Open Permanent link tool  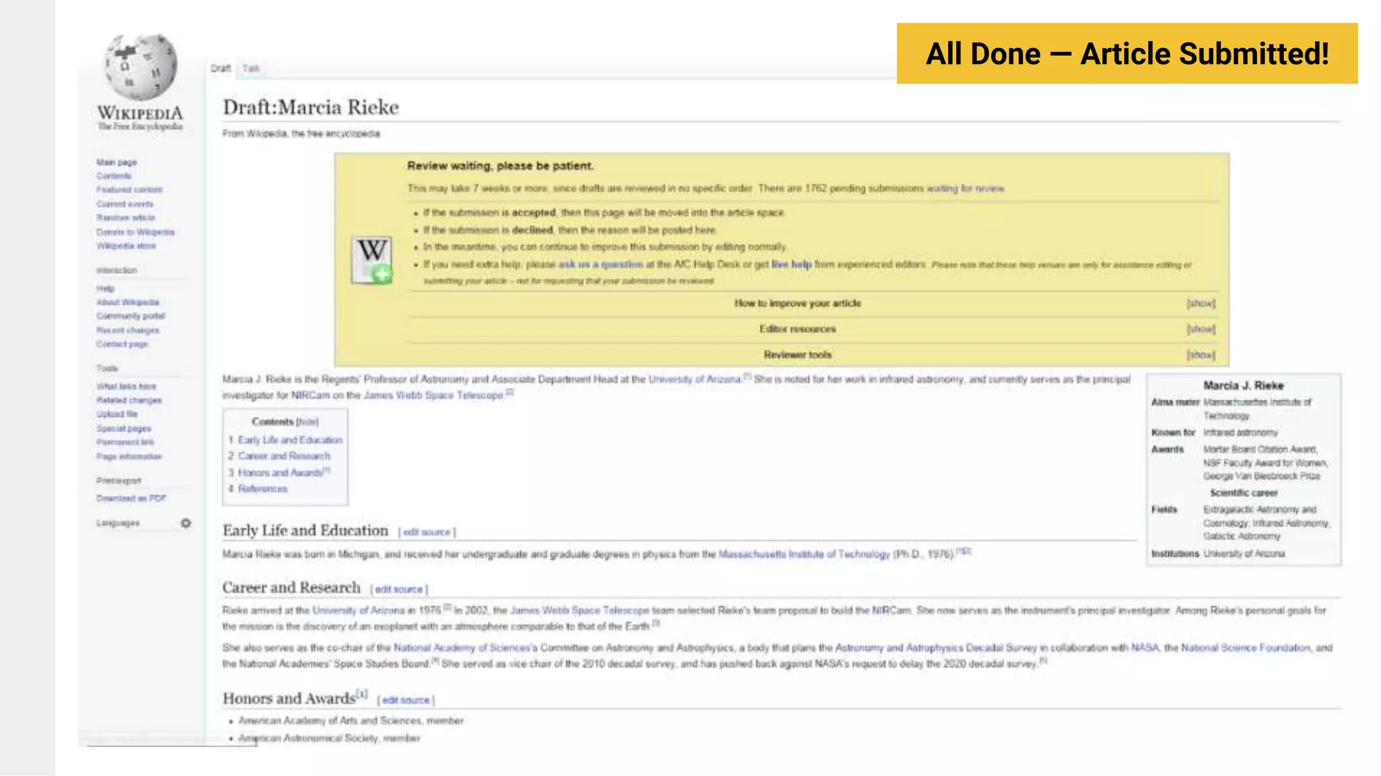(125, 442)
